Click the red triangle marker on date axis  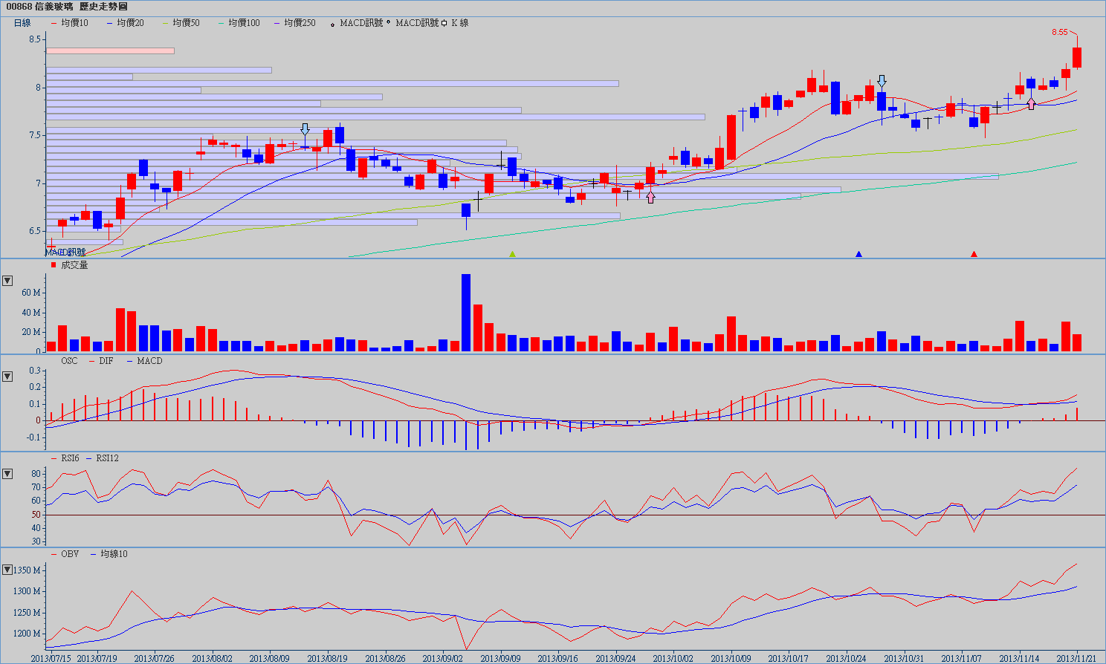point(974,254)
